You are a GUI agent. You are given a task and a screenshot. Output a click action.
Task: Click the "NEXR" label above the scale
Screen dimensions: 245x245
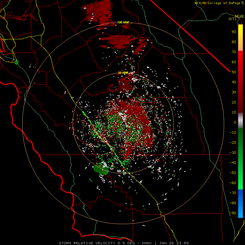[239, 16]
